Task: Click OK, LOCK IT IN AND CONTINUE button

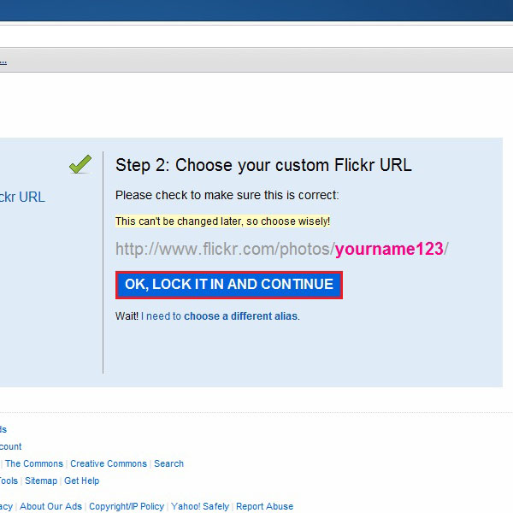Action: tap(228, 285)
